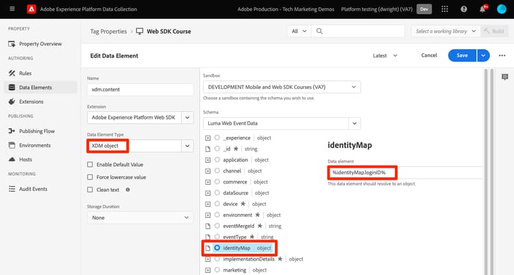The height and width of the screenshot is (275, 514).
Task: Open the hamburger navigation menu
Action: tap(12, 9)
